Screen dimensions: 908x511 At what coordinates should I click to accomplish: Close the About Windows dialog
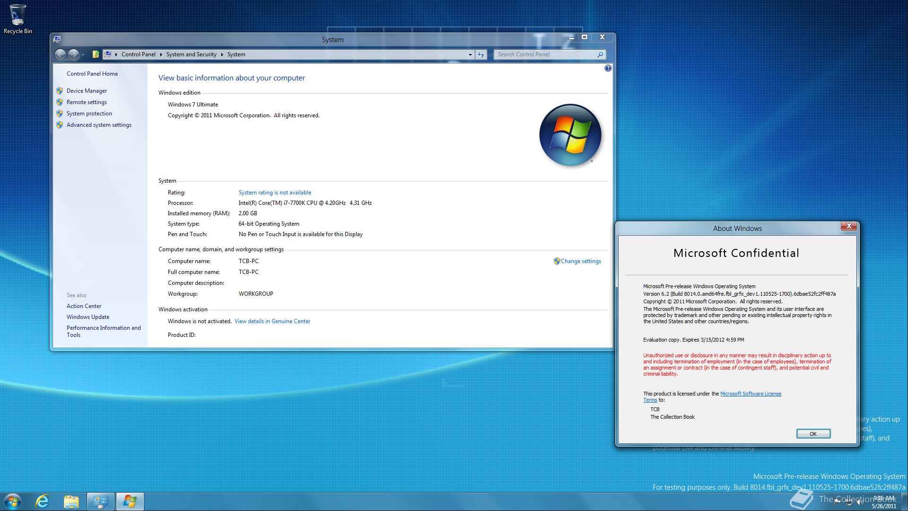point(849,227)
